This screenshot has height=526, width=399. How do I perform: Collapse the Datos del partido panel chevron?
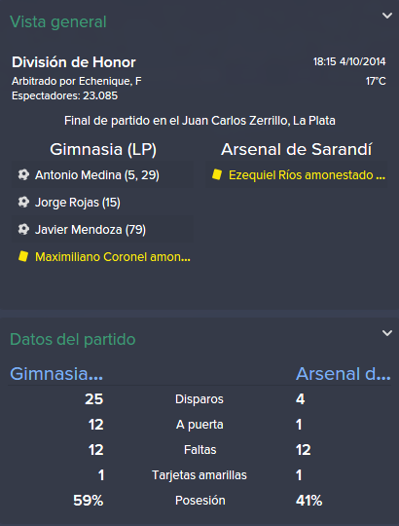pyautogui.click(x=387, y=333)
